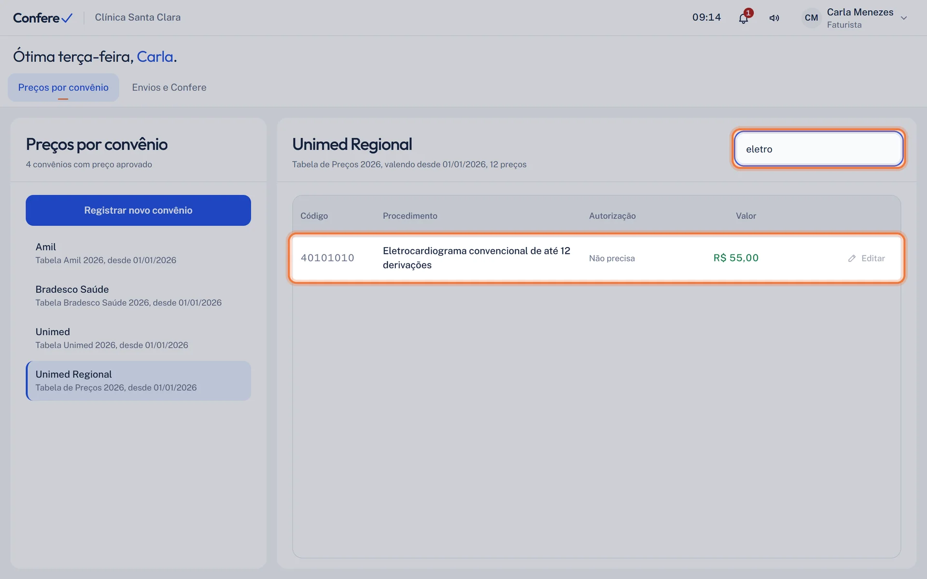Switch to Preços por convênio tab
Image resolution: width=927 pixels, height=579 pixels.
point(63,87)
